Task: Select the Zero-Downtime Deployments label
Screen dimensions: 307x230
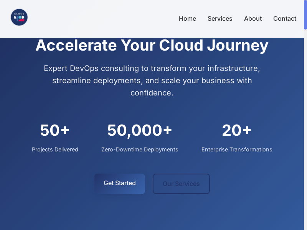Action: tap(140, 149)
